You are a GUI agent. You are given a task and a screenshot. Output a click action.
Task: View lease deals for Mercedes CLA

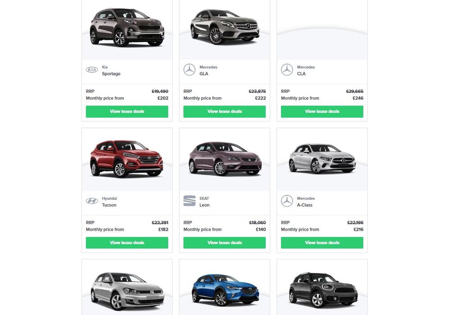pyautogui.click(x=322, y=112)
